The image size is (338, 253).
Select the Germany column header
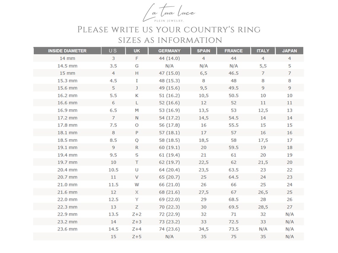(169, 51)
